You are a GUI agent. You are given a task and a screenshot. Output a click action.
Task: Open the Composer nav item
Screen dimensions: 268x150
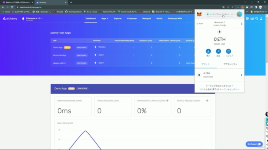coord(132,18)
